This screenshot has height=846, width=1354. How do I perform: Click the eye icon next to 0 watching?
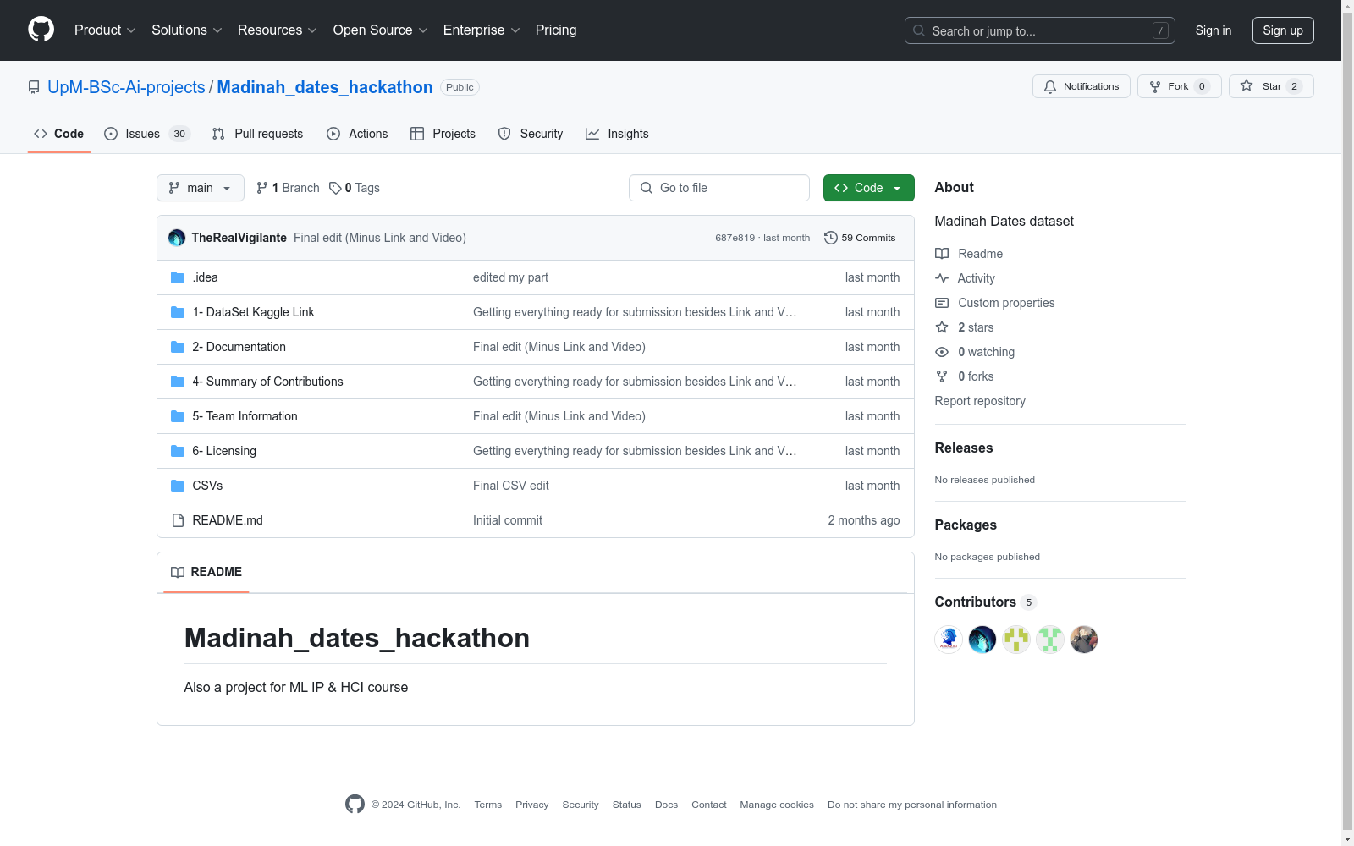tap(942, 352)
